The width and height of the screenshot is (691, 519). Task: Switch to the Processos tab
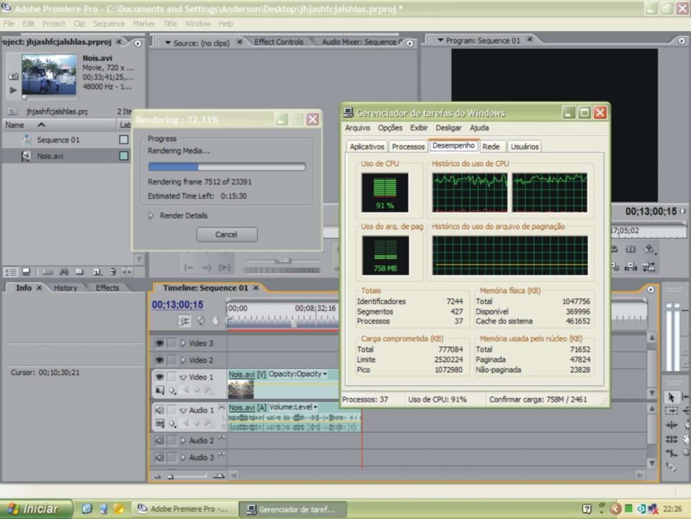coord(408,147)
